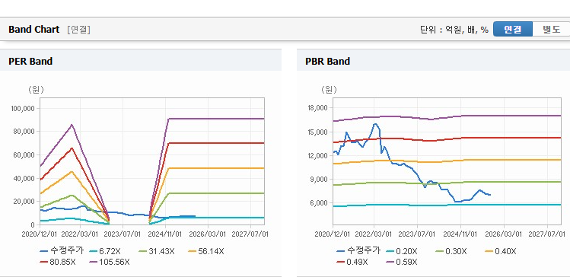570x277 pixels.
Task: Switch to the 별도 separate view
Action: click(551, 30)
